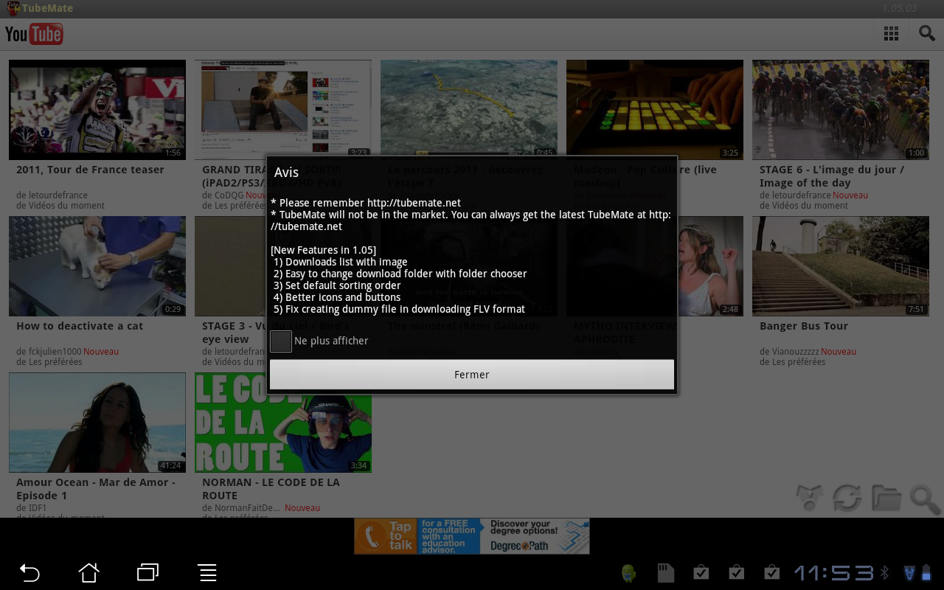This screenshot has width=944, height=590.
Task: Tap uploader 'de letourdefrance' under Tour teaser
Action: coord(52,195)
